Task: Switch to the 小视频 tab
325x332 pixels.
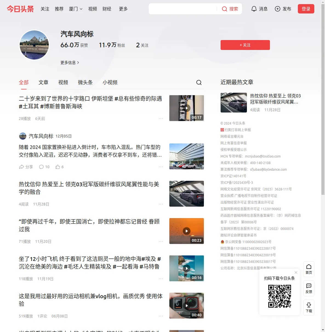Action: click(110, 82)
